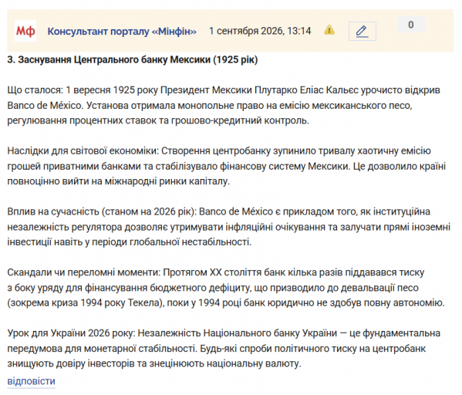
Task: Click the відповісти reply link
Action: [x=31, y=381]
